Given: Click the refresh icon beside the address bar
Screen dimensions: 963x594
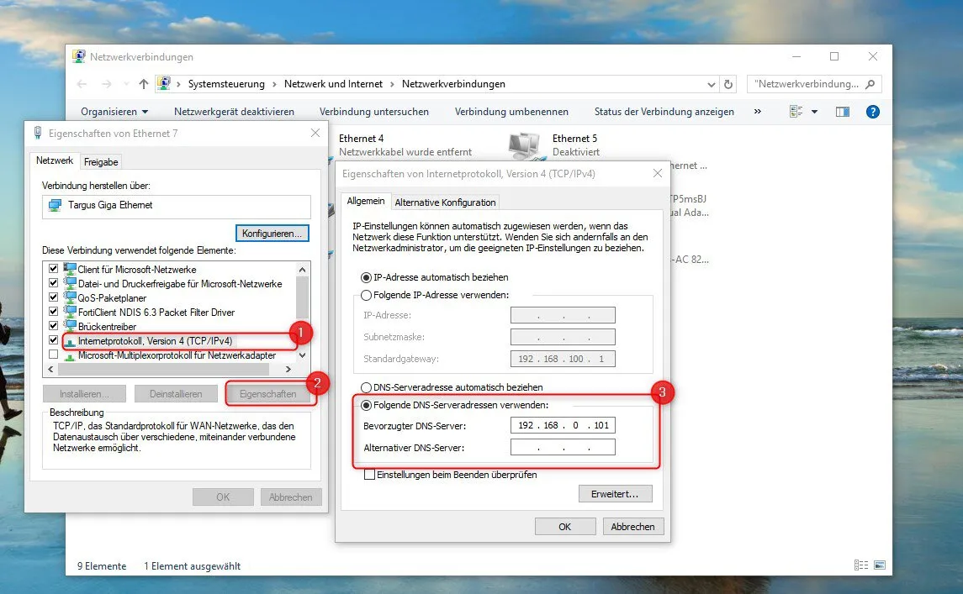Looking at the screenshot, I should tap(728, 84).
